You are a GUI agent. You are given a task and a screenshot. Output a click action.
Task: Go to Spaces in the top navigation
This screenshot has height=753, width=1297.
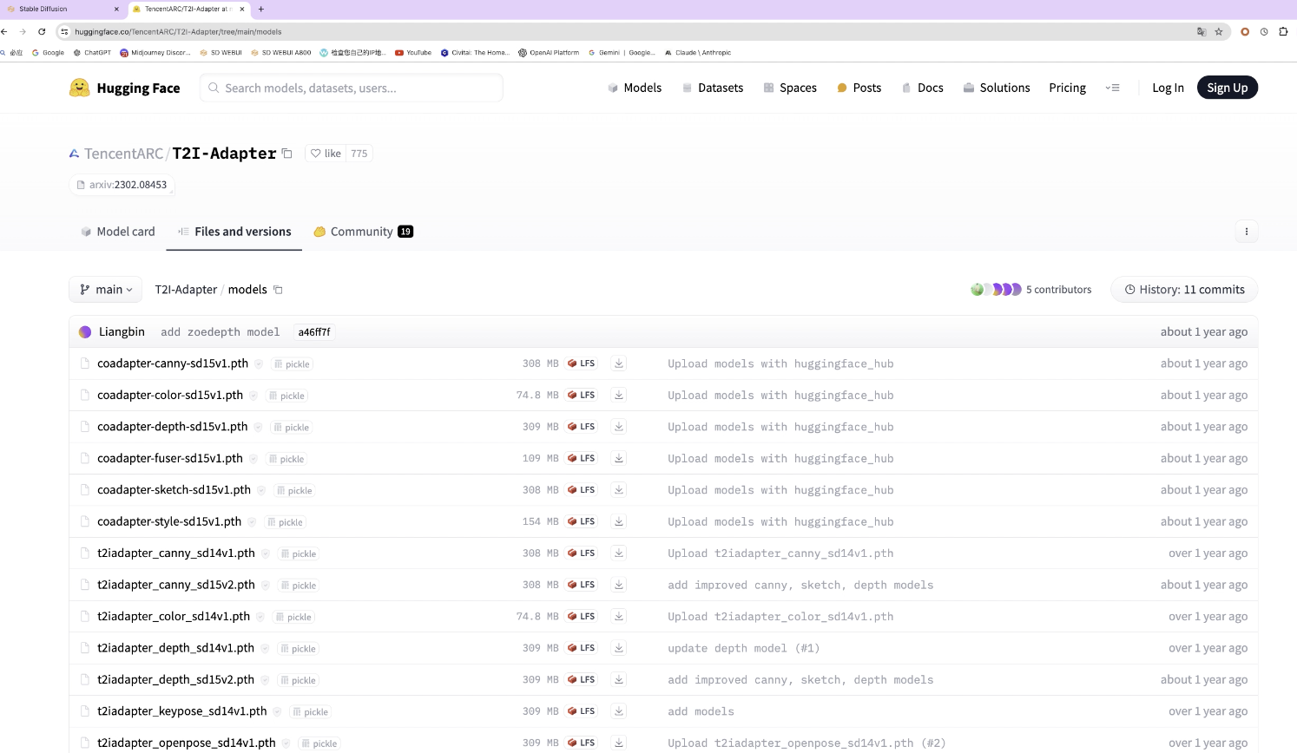coord(790,88)
